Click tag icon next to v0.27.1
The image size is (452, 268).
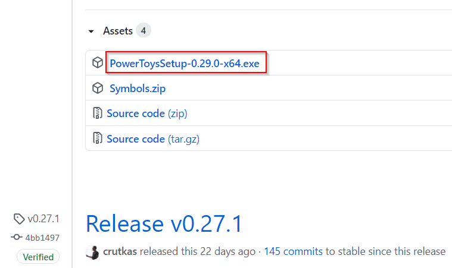coord(19,219)
